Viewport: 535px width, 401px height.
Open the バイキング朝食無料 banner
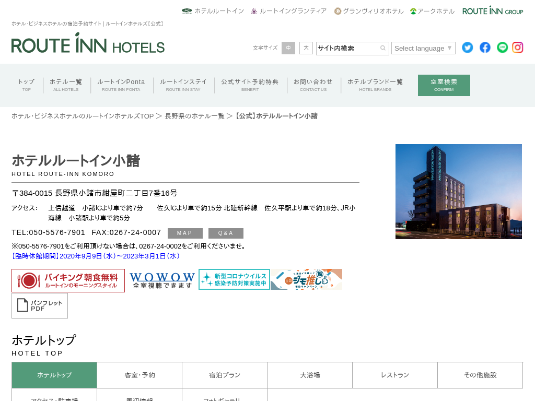point(68,280)
